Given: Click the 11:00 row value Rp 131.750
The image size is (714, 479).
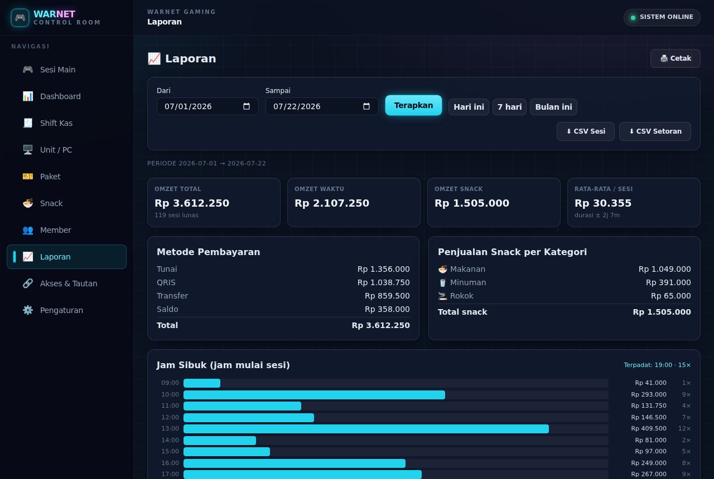Looking at the screenshot, I should tap(649, 406).
